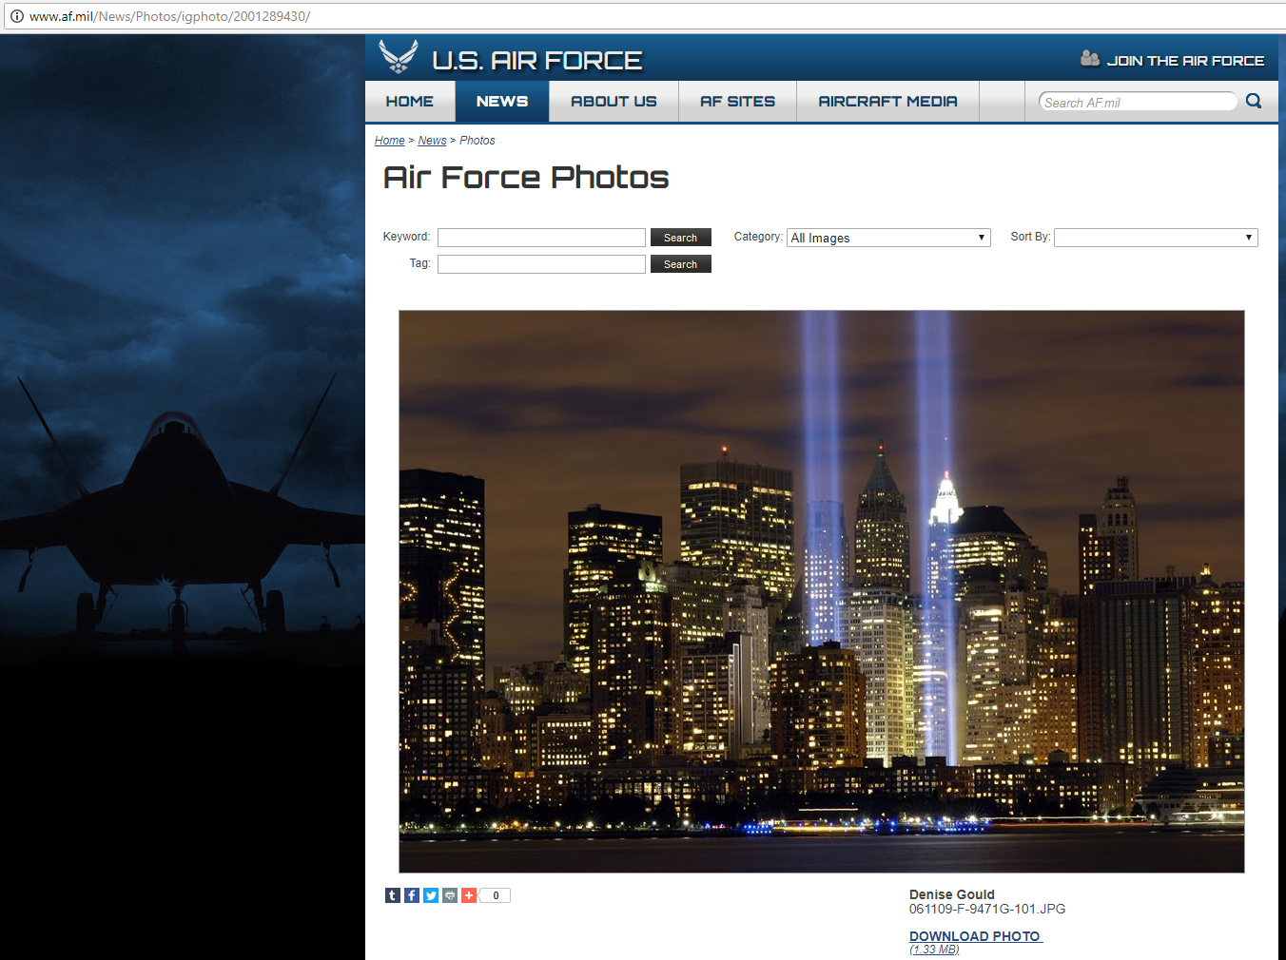Click the print icon below photo

450,895
